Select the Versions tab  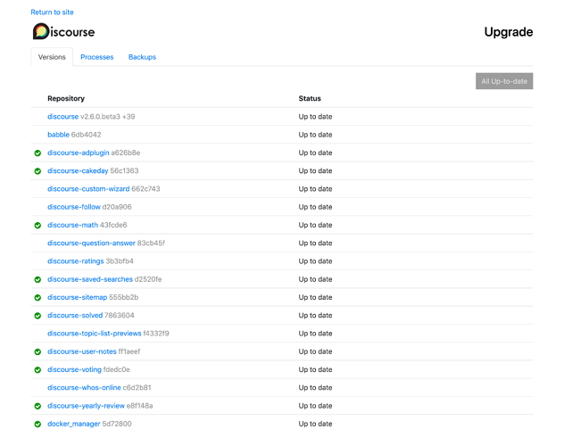click(52, 57)
